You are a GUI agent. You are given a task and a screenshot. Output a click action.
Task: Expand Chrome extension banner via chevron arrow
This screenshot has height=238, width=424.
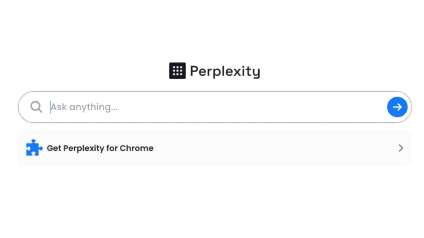[x=401, y=148]
